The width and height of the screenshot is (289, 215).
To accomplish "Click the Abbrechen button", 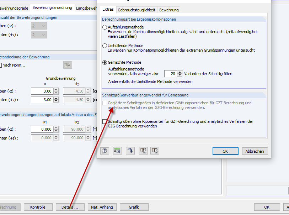I will pyautogui.click(x=255, y=151).
